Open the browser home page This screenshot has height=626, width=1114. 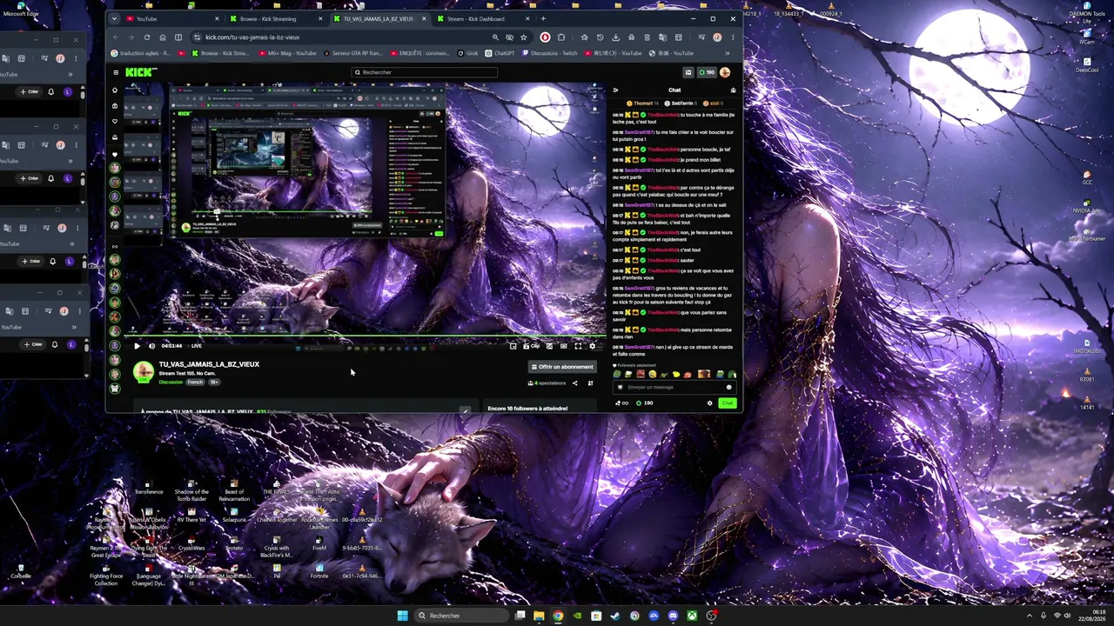tap(162, 37)
